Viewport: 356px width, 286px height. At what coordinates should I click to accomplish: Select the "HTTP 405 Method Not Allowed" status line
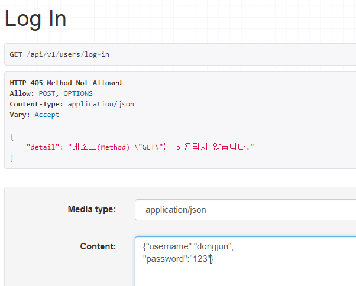coord(66,83)
